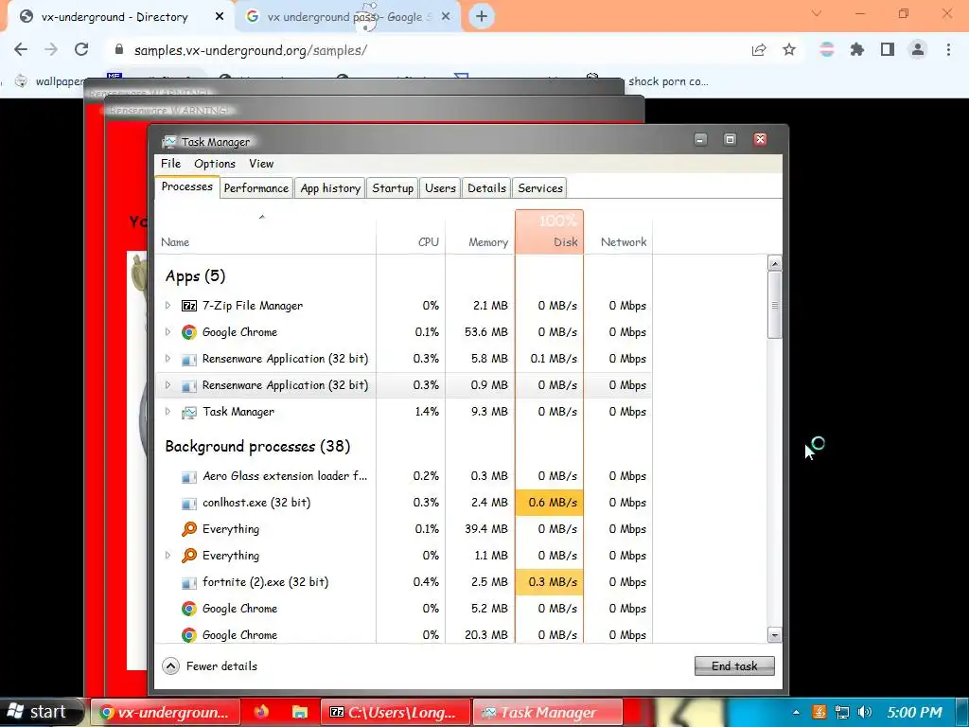This screenshot has width=969, height=727.
Task: Open the wallpaper bookmark
Action: click(51, 81)
